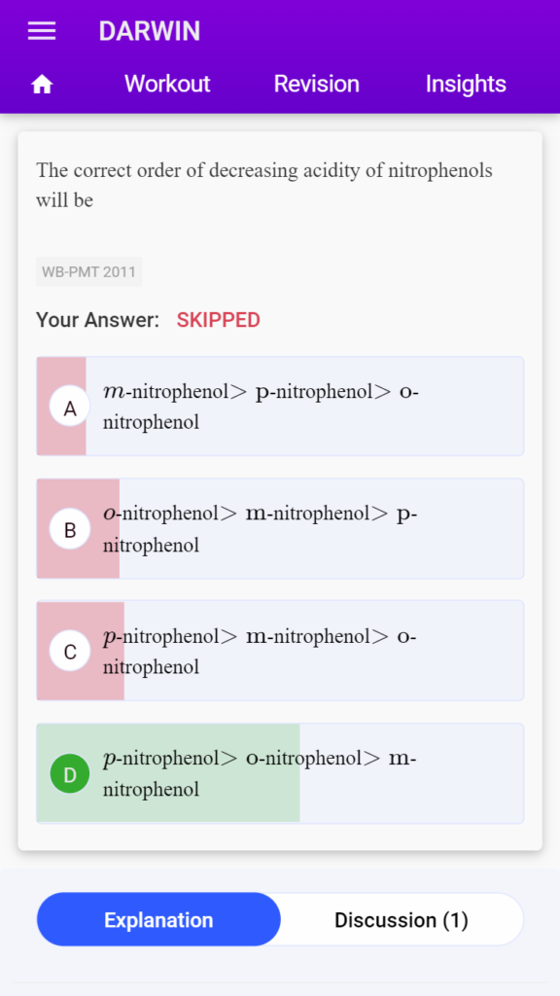The width and height of the screenshot is (560, 996).
Task: Select the green option D circle
Action: click(70, 773)
